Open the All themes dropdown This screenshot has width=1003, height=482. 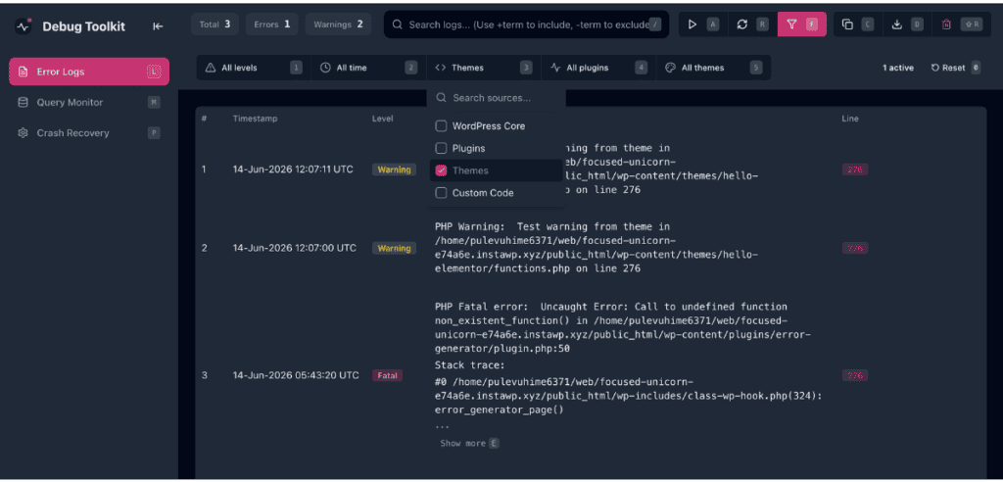pyautogui.click(x=713, y=68)
